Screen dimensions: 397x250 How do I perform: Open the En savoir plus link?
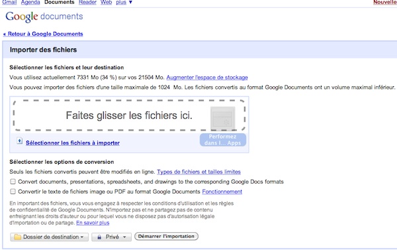point(93,223)
